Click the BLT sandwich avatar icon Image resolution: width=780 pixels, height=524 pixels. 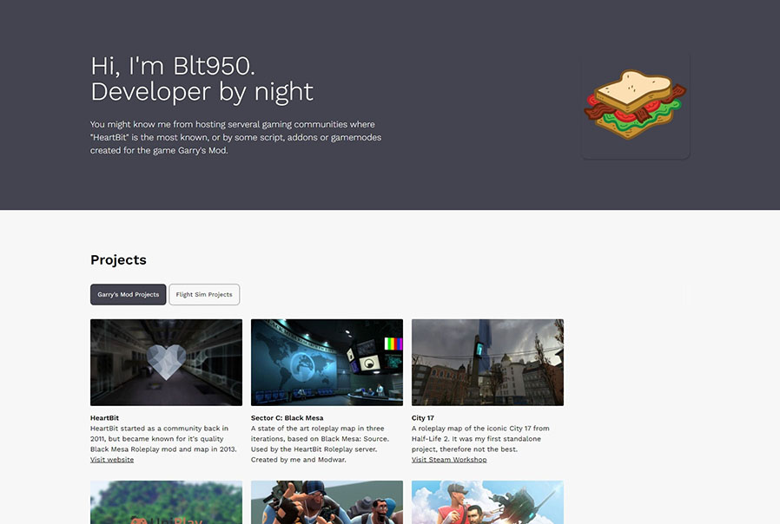[x=635, y=105]
